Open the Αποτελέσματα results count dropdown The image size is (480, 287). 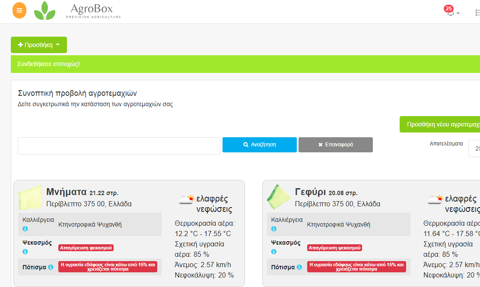coord(474,148)
